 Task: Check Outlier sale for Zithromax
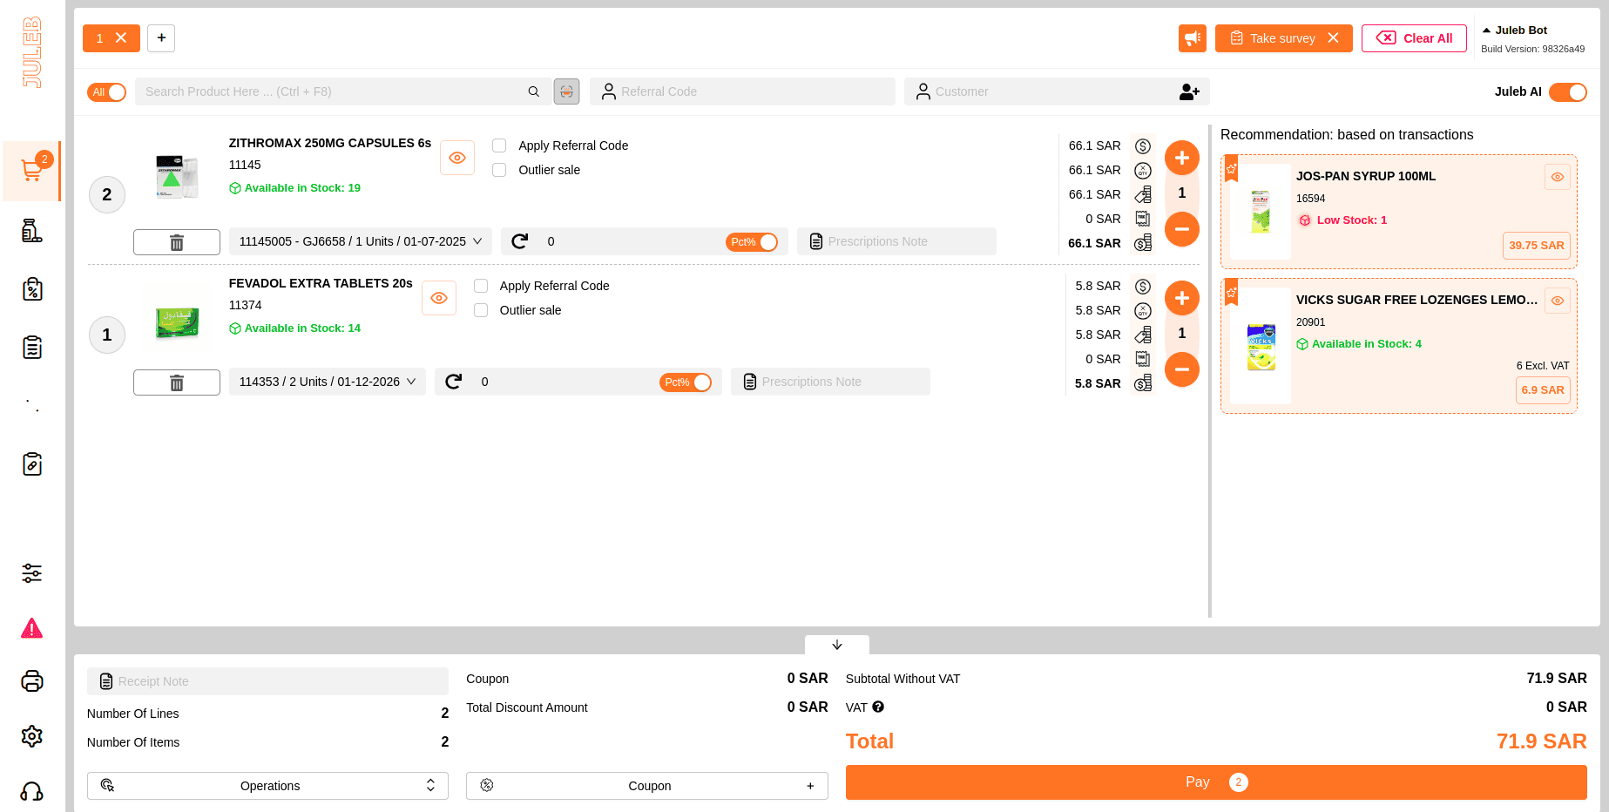pyautogui.click(x=499, y=170)
